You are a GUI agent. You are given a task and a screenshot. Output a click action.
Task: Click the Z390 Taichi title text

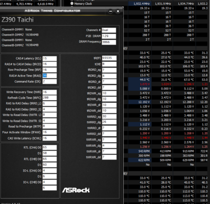pos(17,20)
